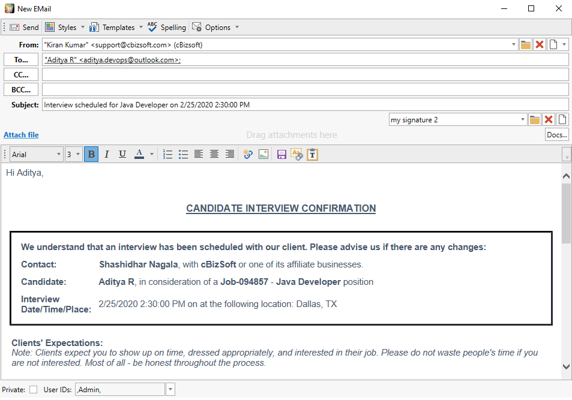Expand the arrow next to From page icon
Screen dimensions: 572x400
[564, 44]
